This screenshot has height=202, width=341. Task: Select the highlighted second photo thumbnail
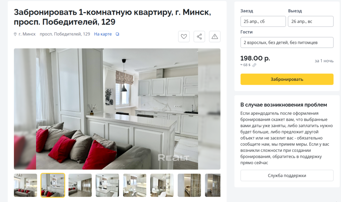coord(53,185)
